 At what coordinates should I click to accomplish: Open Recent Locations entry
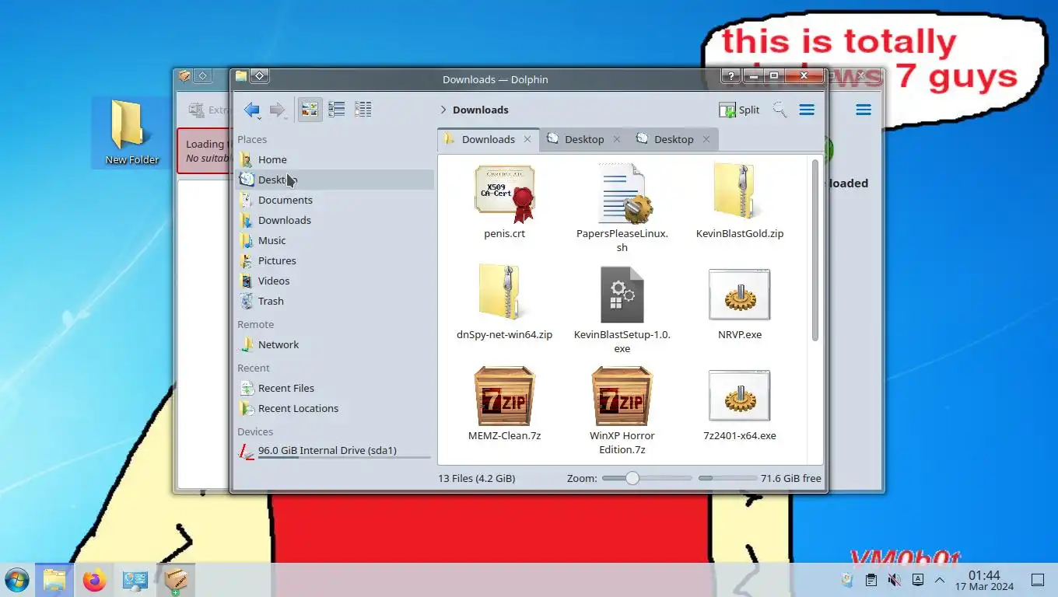click(335, 408)
